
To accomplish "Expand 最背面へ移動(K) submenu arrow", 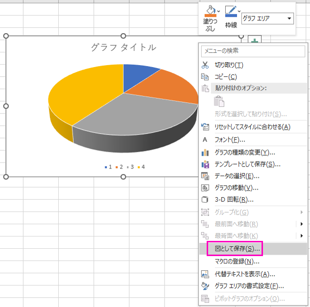I will coord(302,236).
